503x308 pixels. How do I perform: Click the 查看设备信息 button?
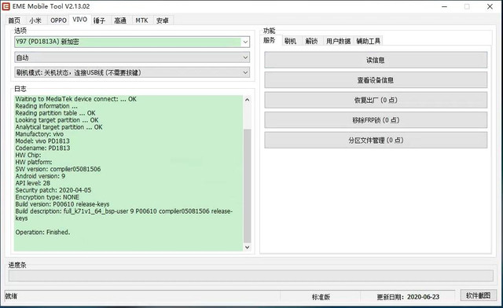coord(376,80)
